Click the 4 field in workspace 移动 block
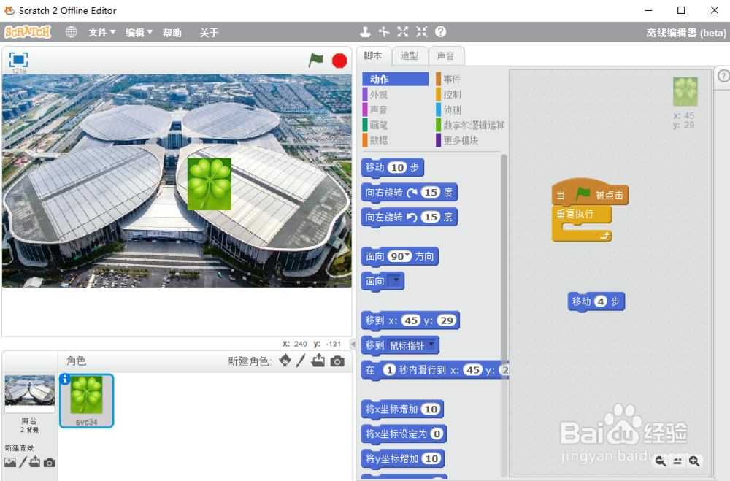Image resolution: width=730 pixels, height=481 pixels. click(x=601, y=301)
